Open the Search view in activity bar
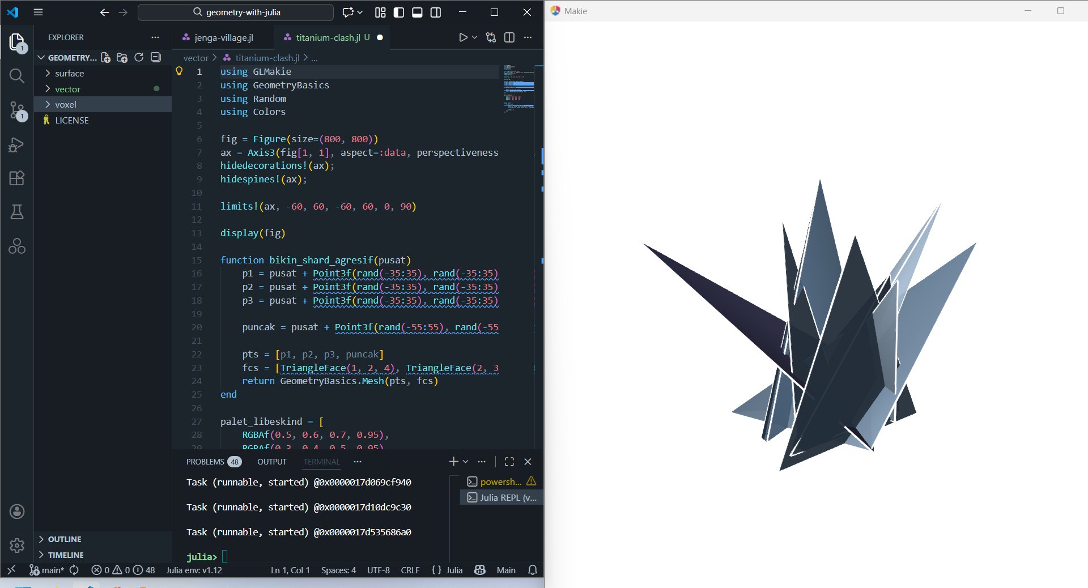This screenshot has height=588, width=1088. click(17, 76)
